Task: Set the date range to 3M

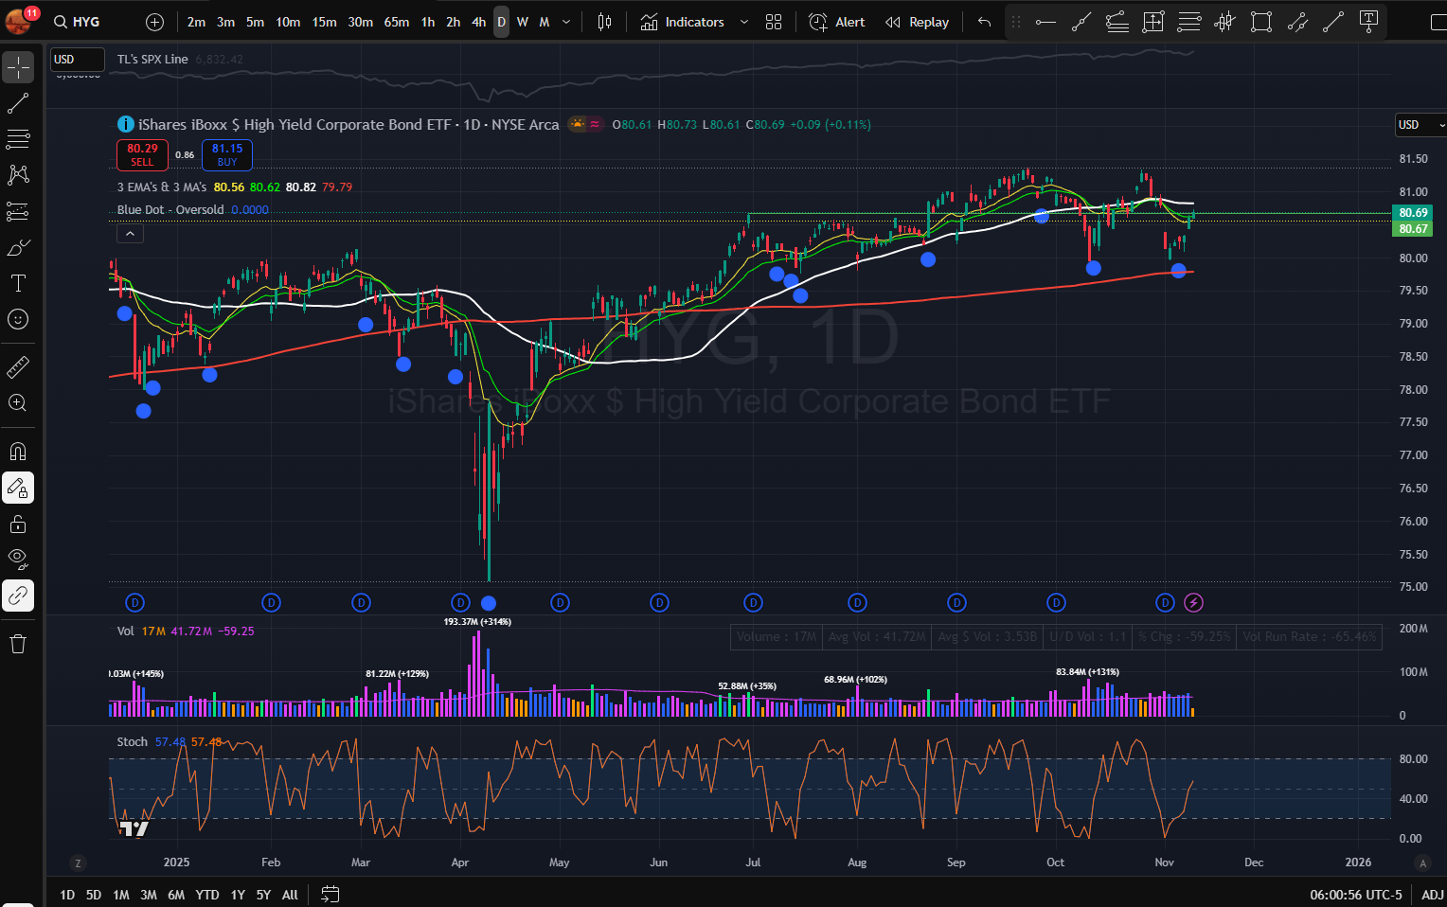Action: (149, 894)
